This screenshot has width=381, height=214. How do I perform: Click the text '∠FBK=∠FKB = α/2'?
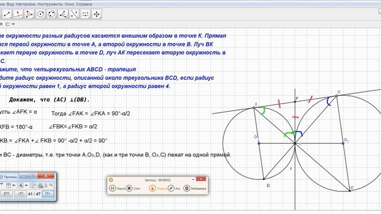pos(73,127)
